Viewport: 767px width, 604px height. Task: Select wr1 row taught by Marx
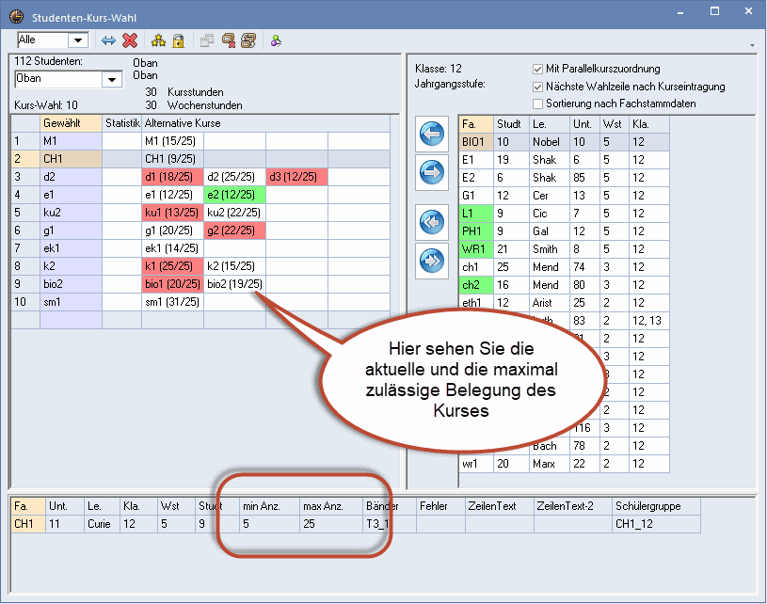point(564,464)
